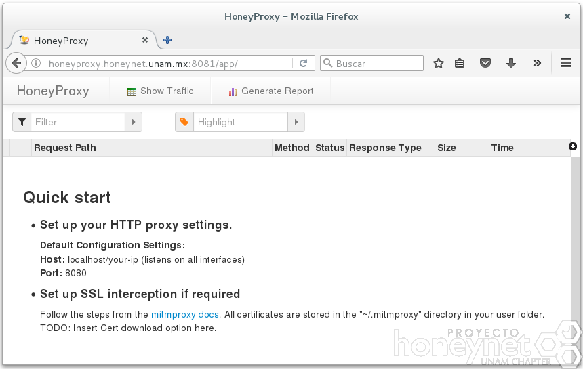Expand the Filter dropdown arrow

pos(134,122)
